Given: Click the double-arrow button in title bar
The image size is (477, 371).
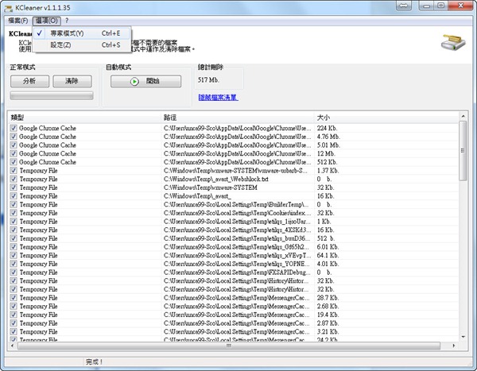Looking at the screenshot, I should (x=404, y=6).
